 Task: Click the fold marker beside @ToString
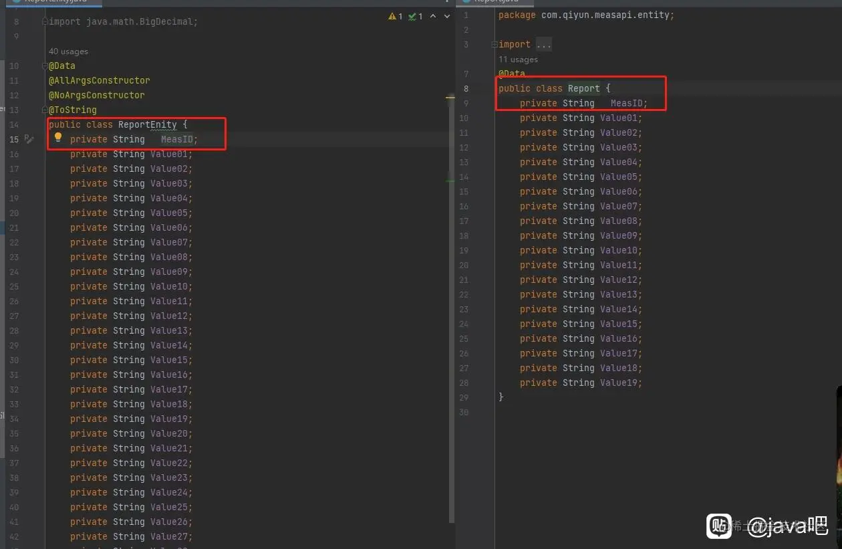pos(45,110)
